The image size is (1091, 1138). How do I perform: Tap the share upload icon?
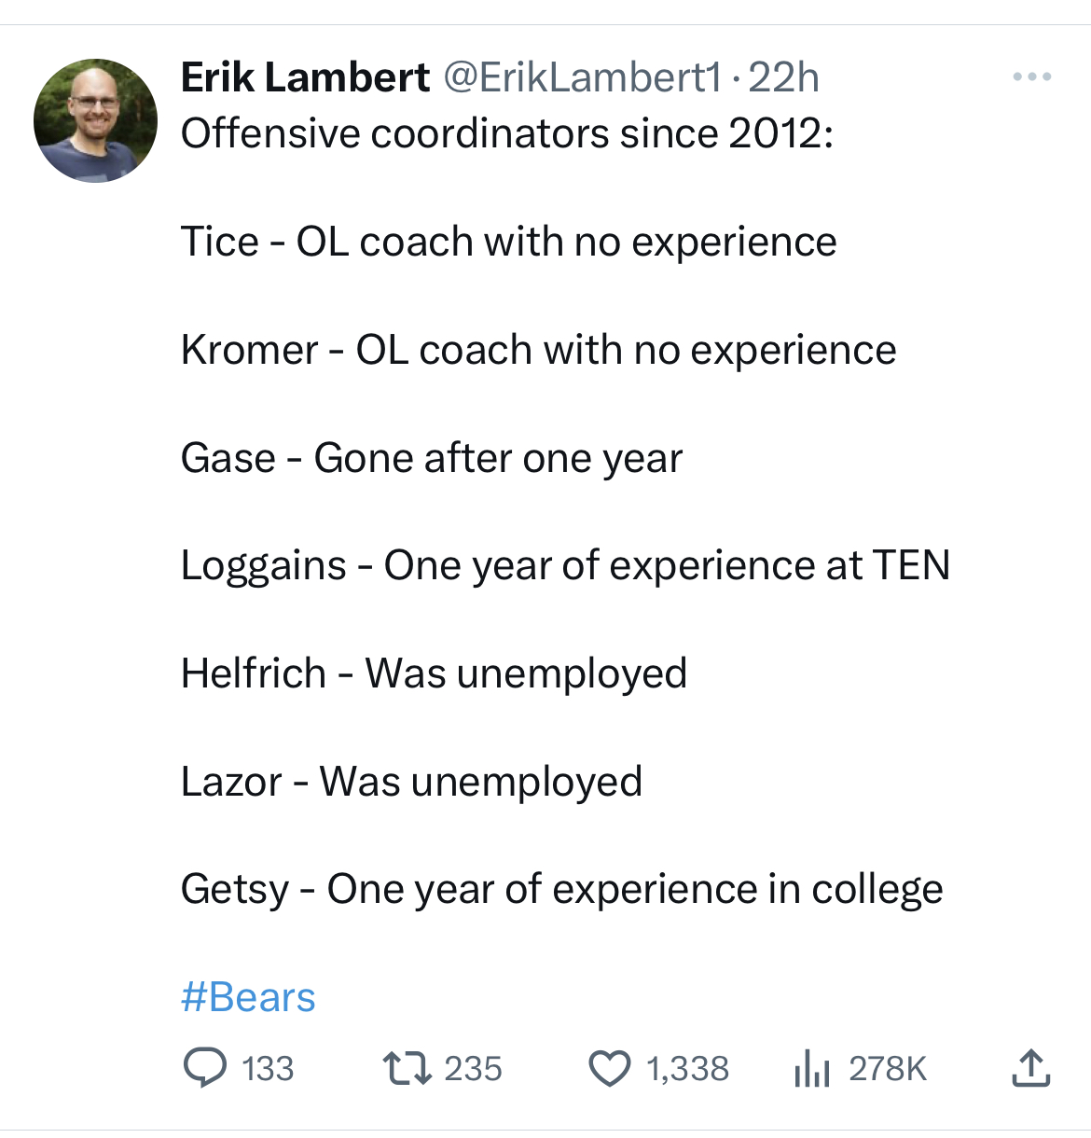point(1030,1069)
